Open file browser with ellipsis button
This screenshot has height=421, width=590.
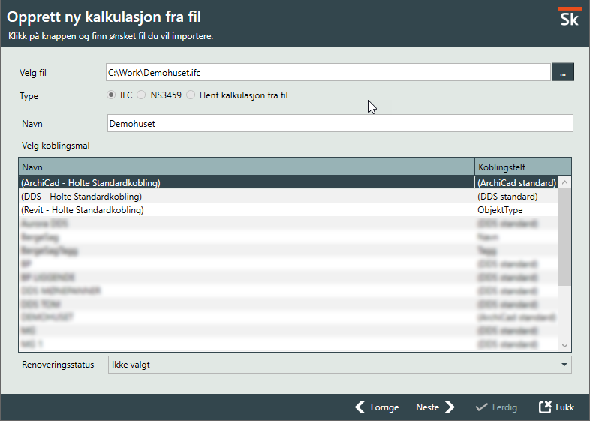click(x=563, y=72)
